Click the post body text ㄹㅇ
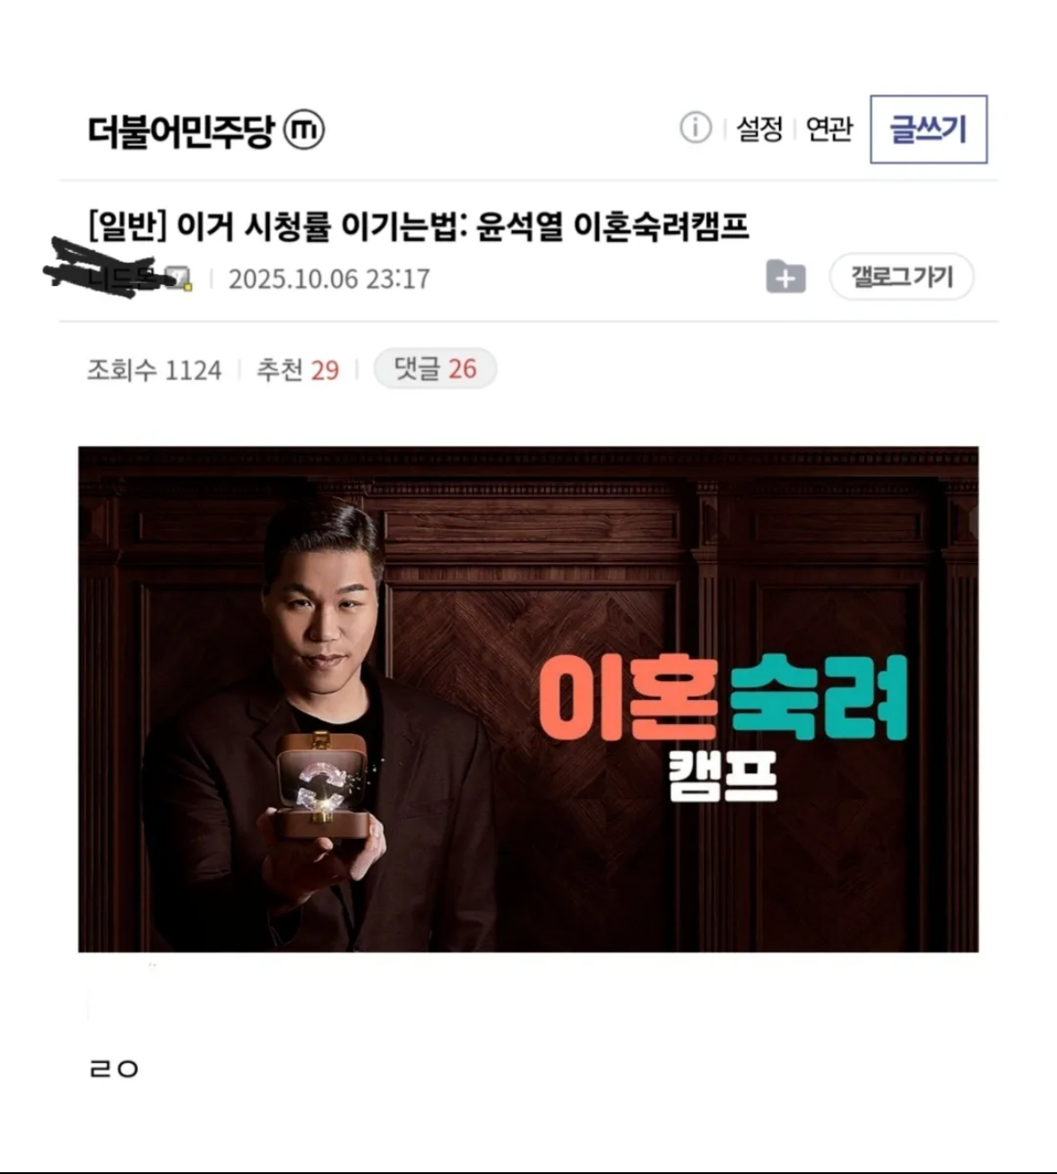1057x1174 pixels. [x=114, y=1068]
